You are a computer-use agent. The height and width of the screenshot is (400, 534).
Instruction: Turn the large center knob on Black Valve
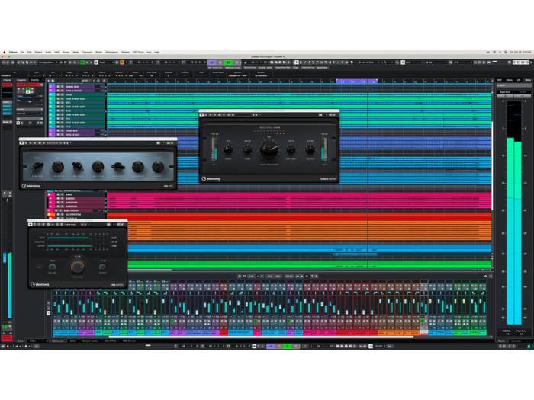(x=269, y=150)
